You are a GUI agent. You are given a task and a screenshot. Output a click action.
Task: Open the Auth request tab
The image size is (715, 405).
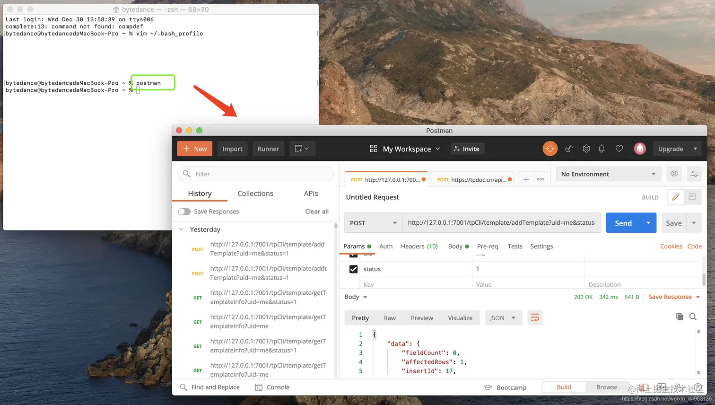coord(386,246)
